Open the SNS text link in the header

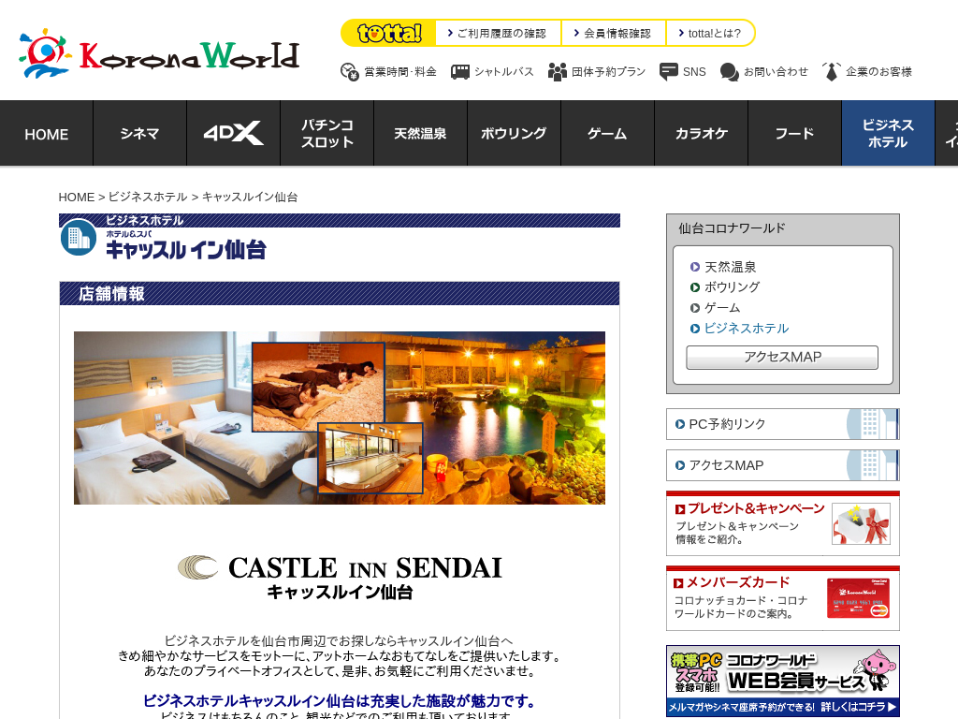click(694, 72)
